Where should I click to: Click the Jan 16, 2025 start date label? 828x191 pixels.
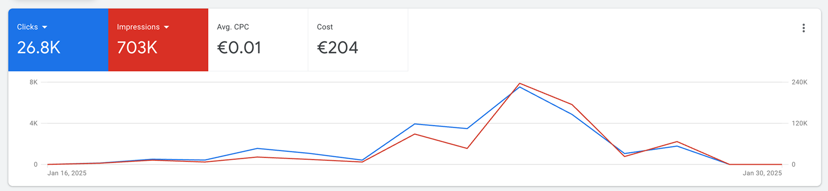click(67, 173)
